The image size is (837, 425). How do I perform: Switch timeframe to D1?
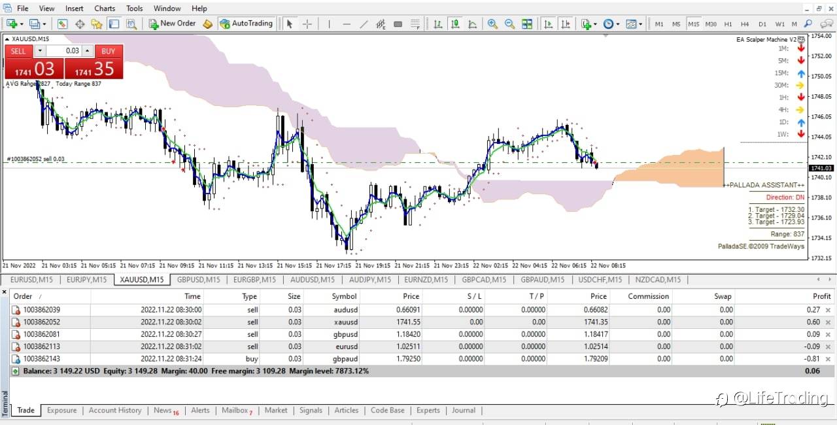point(762,24)
